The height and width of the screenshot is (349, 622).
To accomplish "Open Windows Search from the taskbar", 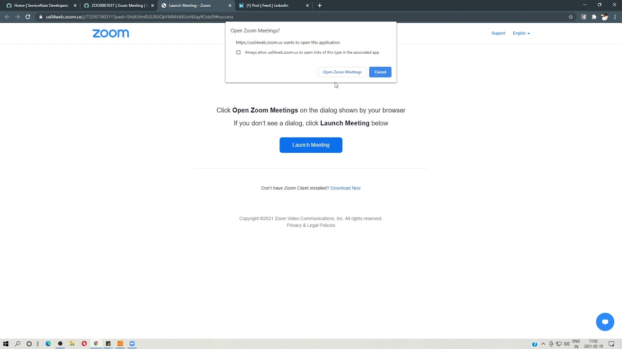I will (17, 344).
